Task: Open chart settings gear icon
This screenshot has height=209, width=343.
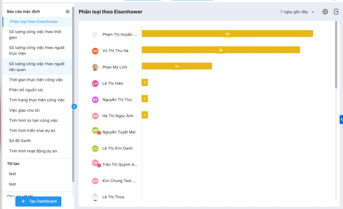Action: tap(325, 12)
